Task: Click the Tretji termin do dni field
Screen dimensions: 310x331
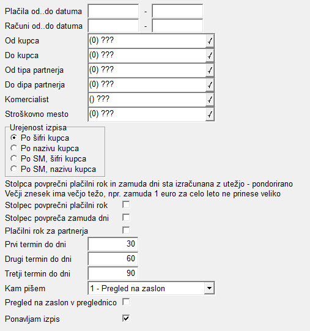Action: coord(113,273)
